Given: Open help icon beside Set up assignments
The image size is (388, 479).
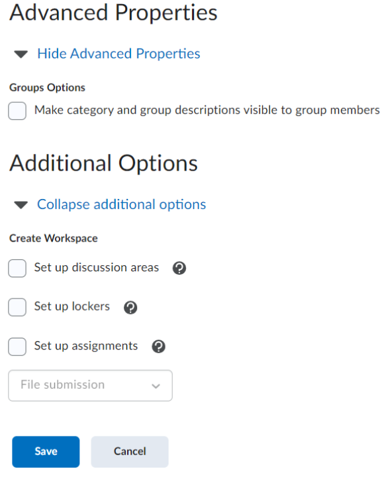Looking at the screenshot, I should click(x=158, y=346).
